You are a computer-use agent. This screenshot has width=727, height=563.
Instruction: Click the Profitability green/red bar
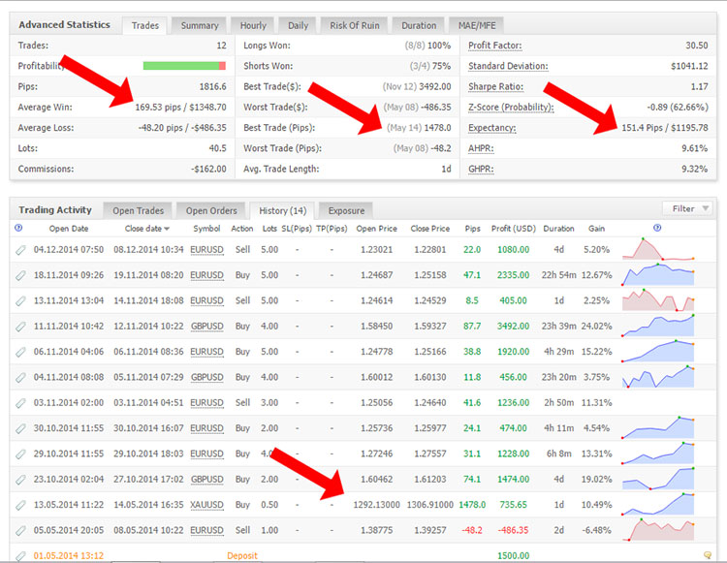coord(184,66)
